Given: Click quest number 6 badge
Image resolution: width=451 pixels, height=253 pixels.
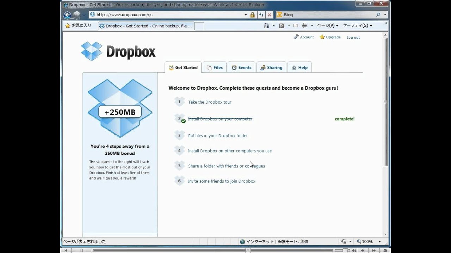Looking at the screenshot, I should [x=179, y=181].
